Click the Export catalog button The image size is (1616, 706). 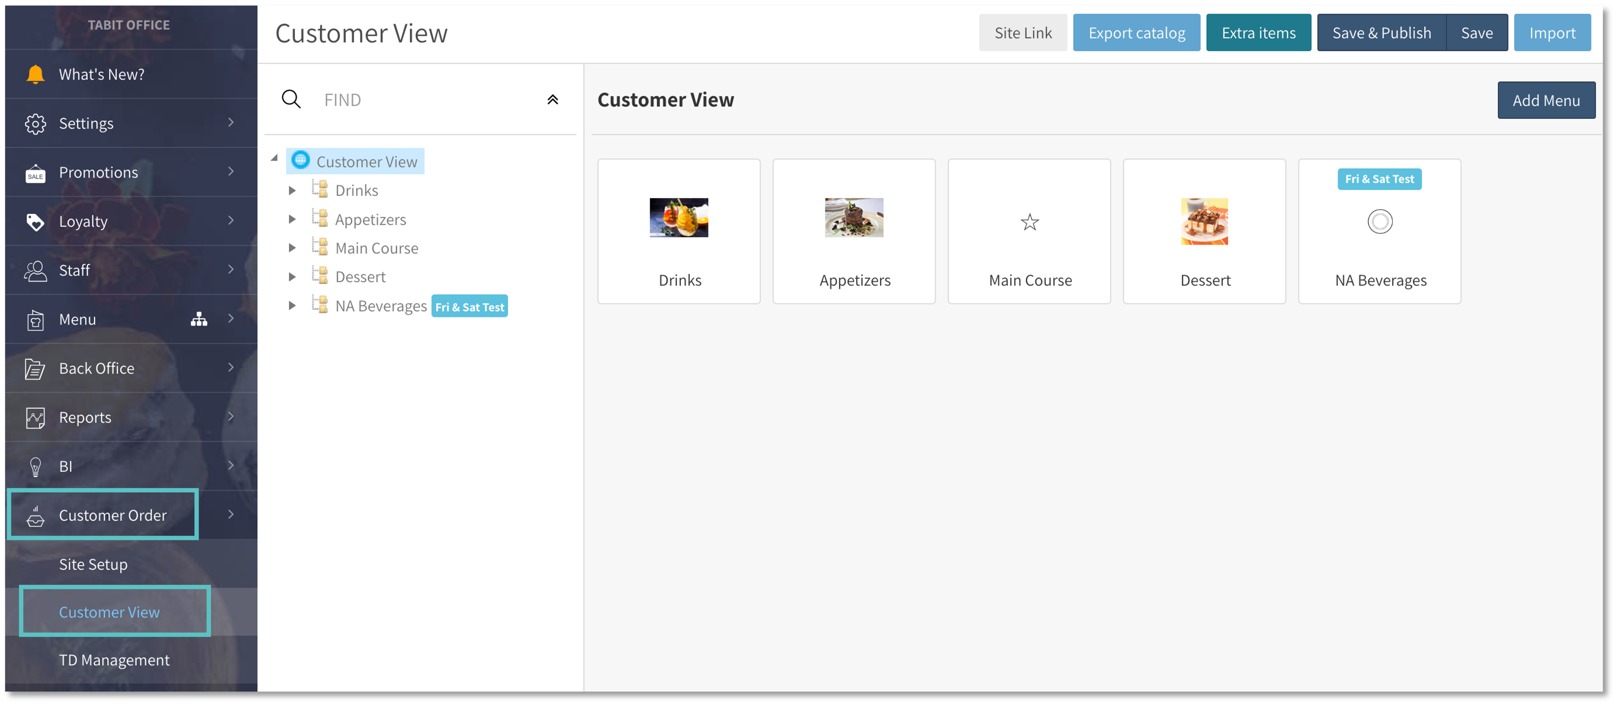coord(1136,33)
